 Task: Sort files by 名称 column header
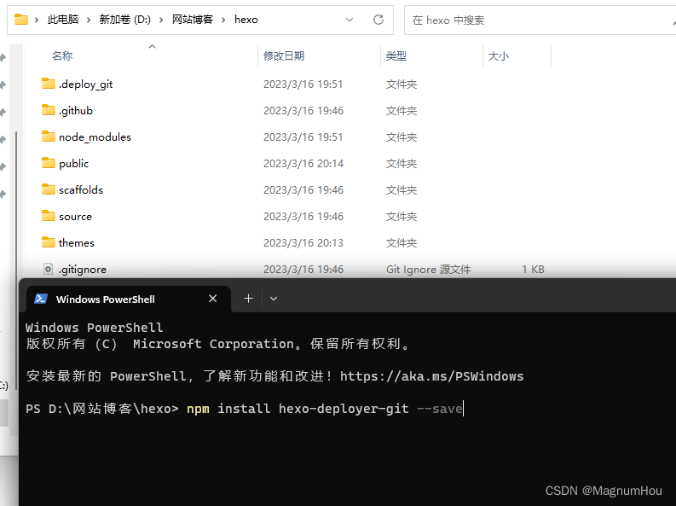(62, 55)
